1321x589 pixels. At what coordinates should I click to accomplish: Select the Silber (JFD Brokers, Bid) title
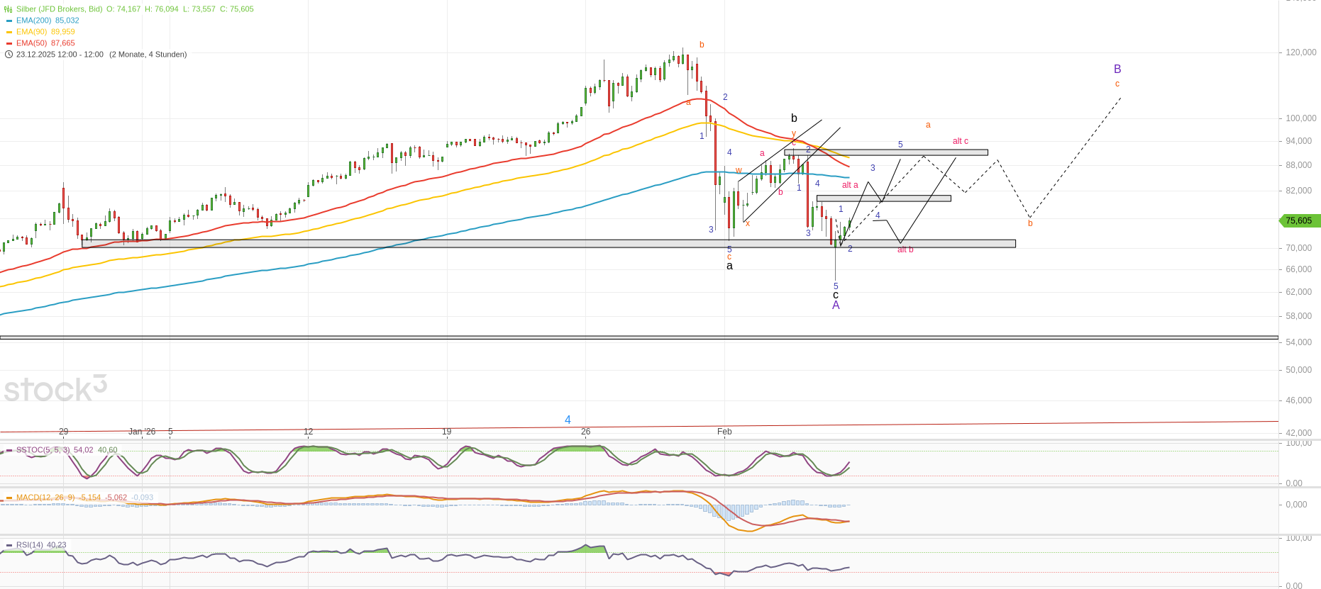[60, 9]
